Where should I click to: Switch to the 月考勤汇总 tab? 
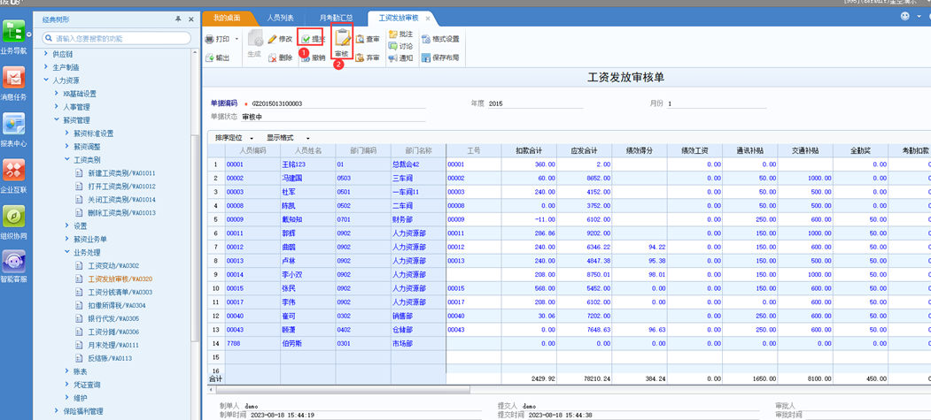click(x=336, y=19)
